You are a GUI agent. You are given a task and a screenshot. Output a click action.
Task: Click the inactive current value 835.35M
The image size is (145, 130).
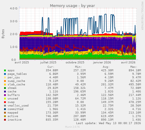pos(52,120)
